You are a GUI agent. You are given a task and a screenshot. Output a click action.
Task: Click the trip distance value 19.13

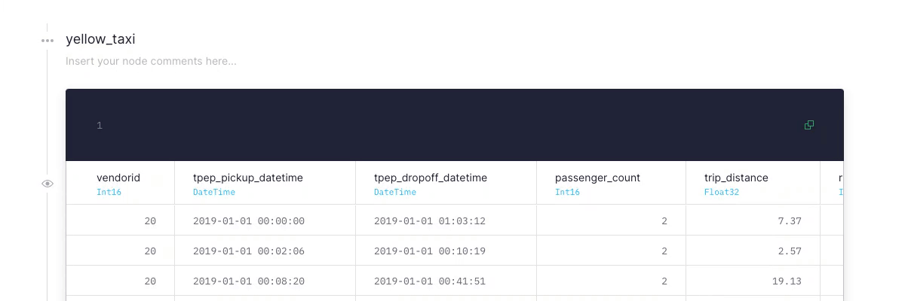point(787,281)
